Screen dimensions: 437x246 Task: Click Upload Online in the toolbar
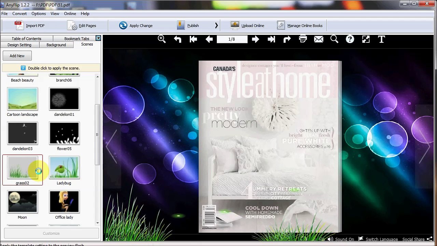coord(248,26)
